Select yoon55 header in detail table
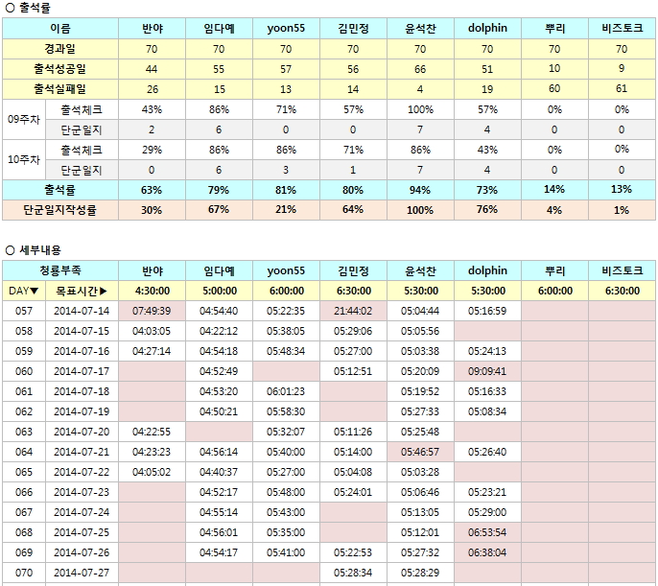Viewport: 658px width, 586px height. point(286,270)
